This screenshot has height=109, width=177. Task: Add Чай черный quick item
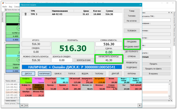[x=136, y=87]
